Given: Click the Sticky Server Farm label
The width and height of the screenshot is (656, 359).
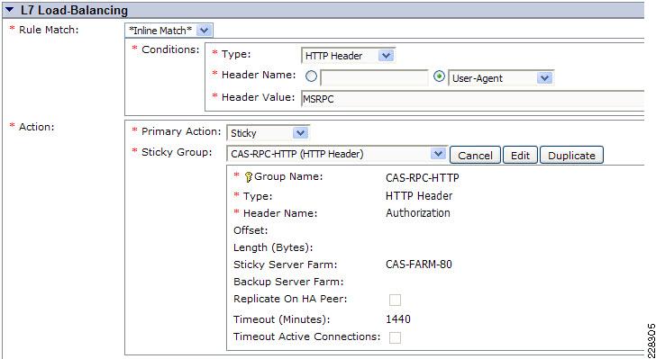Looking at the screenshot, I should pos(286,265).
